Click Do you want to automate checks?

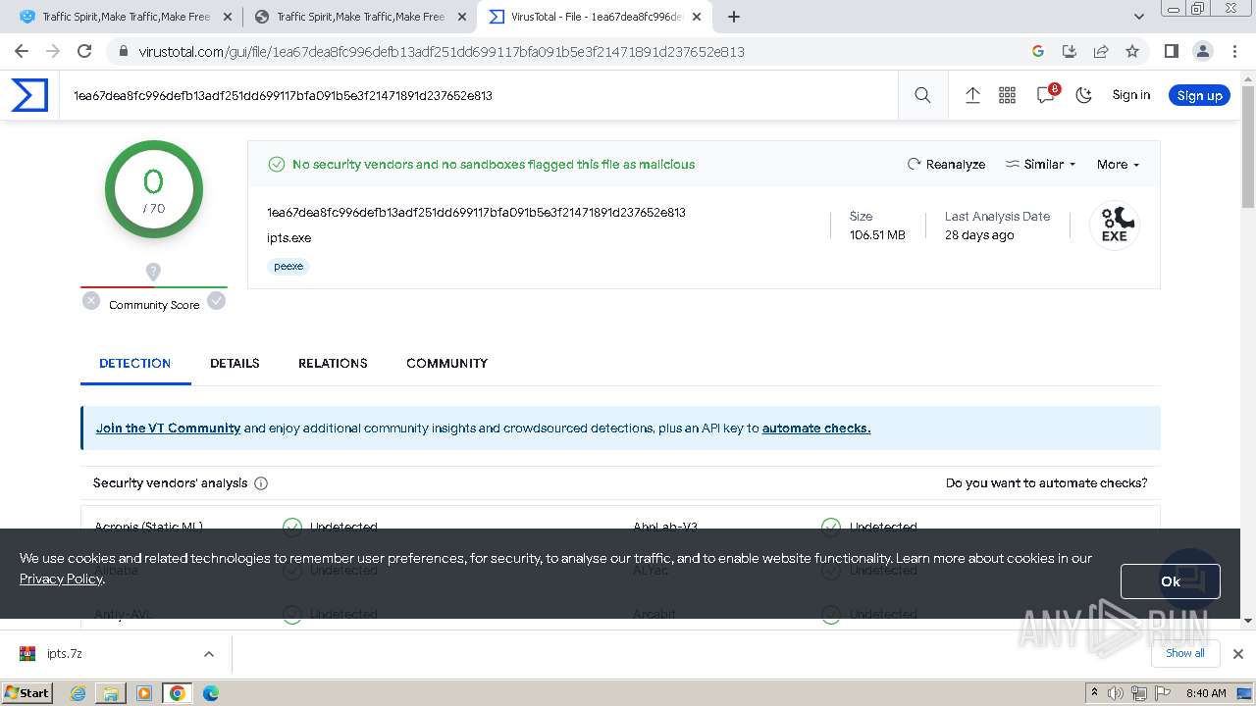1046,482
